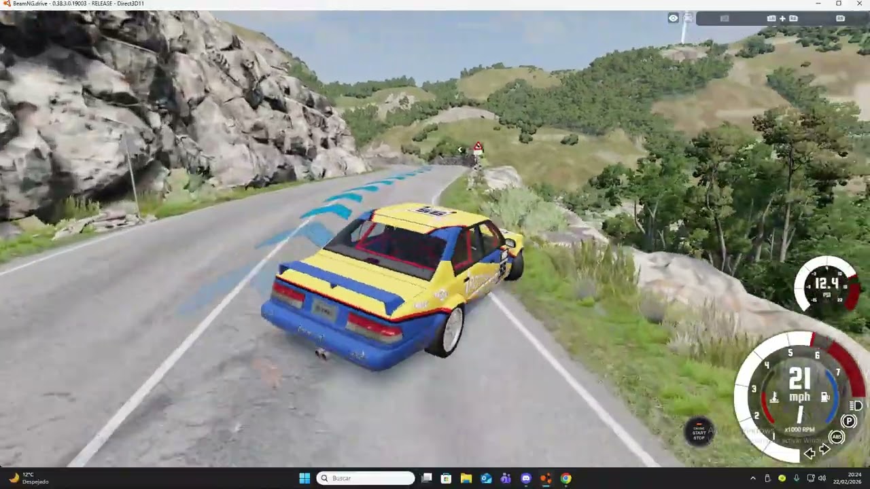
Task: Click the headlight indicator on the tachometer
Action: 856,406
